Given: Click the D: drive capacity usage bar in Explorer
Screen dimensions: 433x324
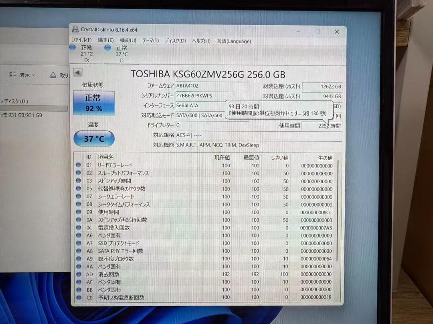Looking at the screenshot, I should (x=34, y=109).
